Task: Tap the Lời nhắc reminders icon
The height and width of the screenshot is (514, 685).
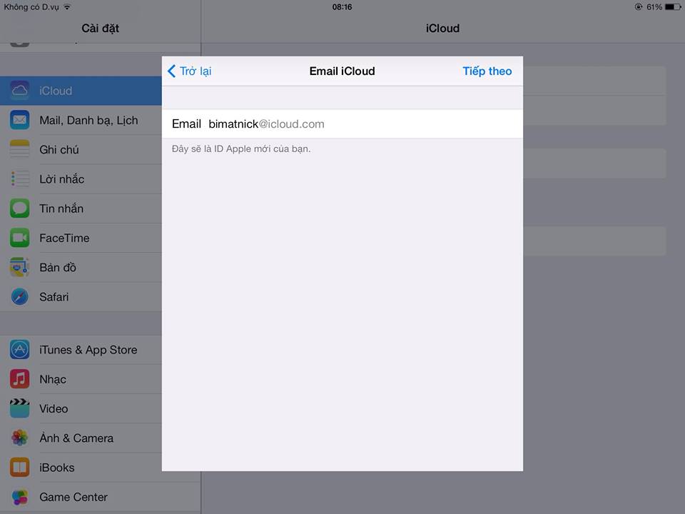Action: point(20,178)
